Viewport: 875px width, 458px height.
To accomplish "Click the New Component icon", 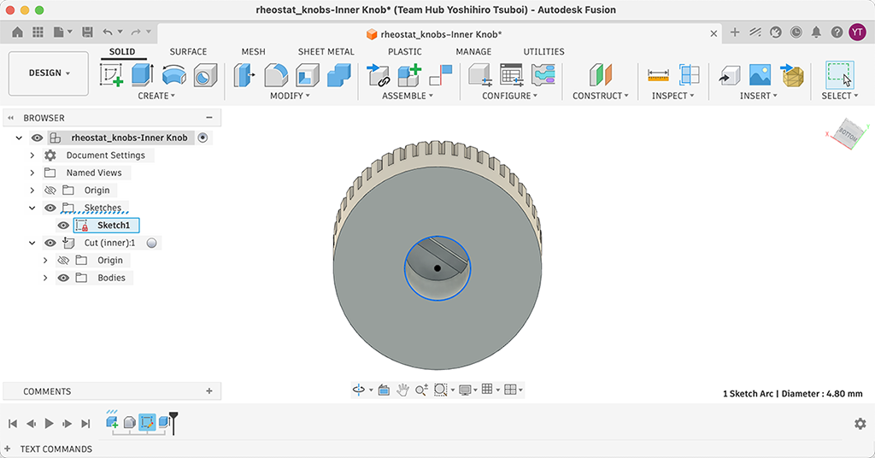I will [x=409, y=74].
